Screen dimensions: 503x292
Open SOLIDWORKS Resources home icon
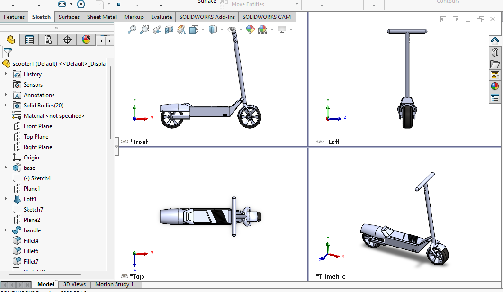tap(494, 41)
